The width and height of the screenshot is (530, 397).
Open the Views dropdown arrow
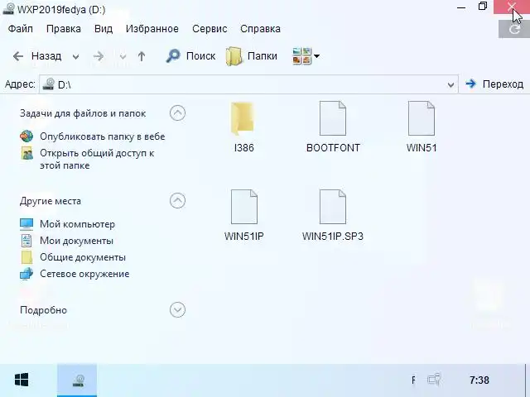pyautogui.click(x=316, y=56)
